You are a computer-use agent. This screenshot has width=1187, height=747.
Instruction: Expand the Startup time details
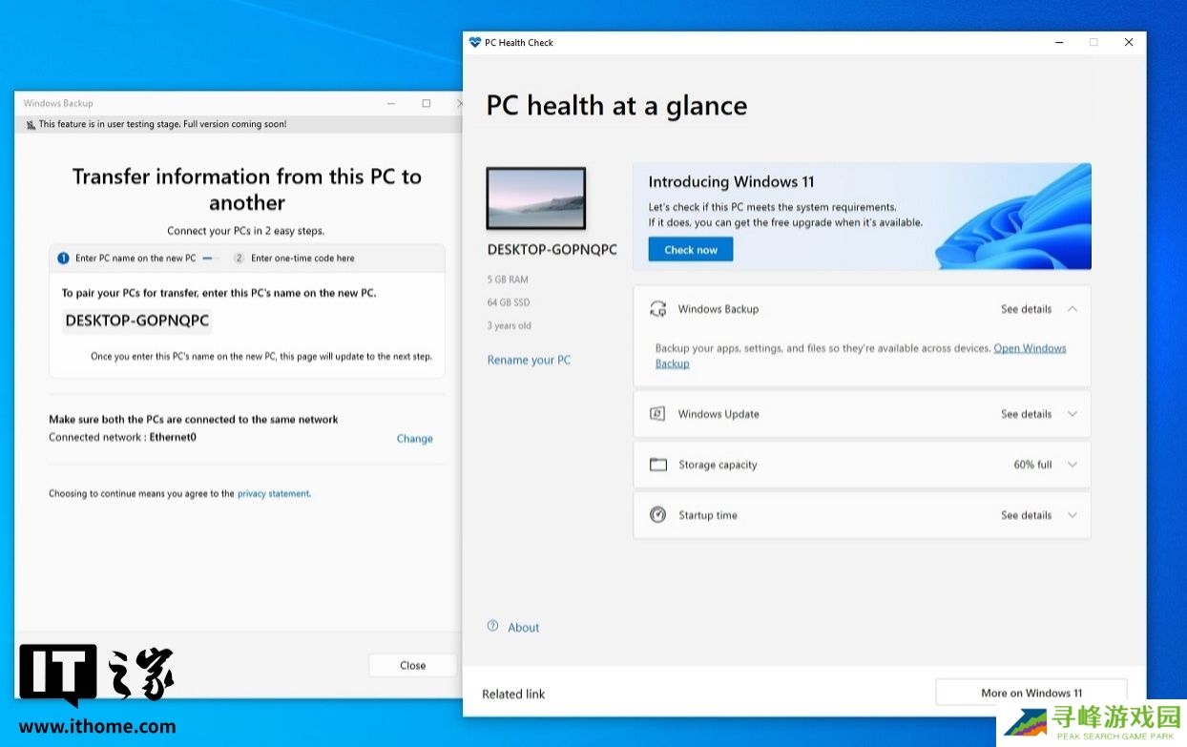(x=1072, y=515)
